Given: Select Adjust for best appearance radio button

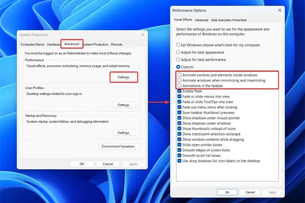Looking at the screenshot, I should coord(179,52).
